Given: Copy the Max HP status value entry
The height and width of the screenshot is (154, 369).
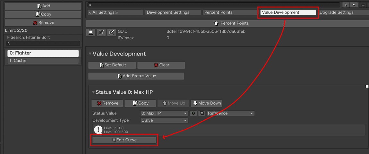Looking at the screenshot, I should (140, 103).
